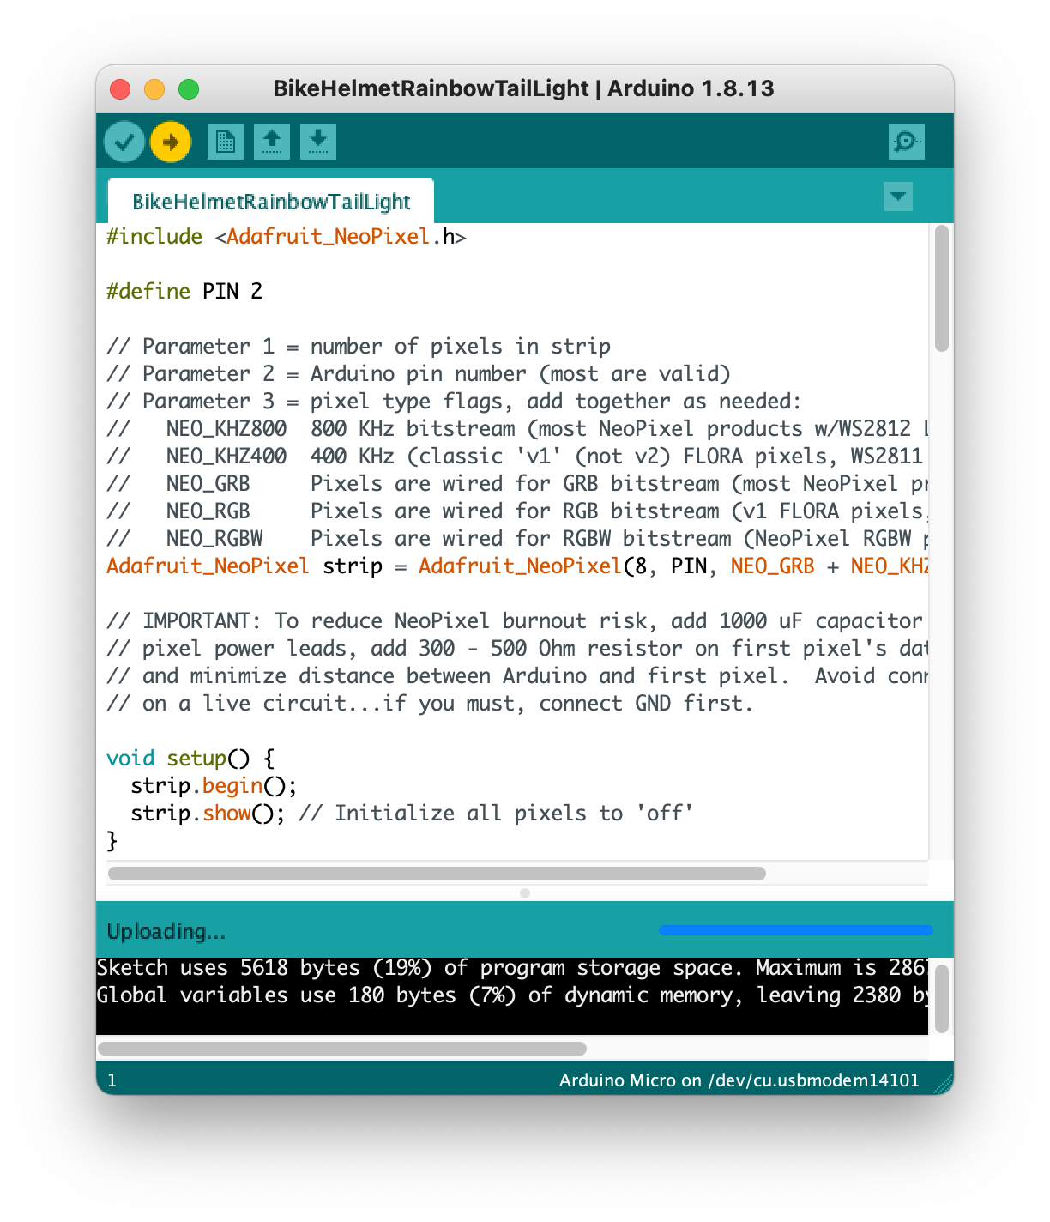Click the blue upload progress bar

pyautogui.click(x=794, y=929)
